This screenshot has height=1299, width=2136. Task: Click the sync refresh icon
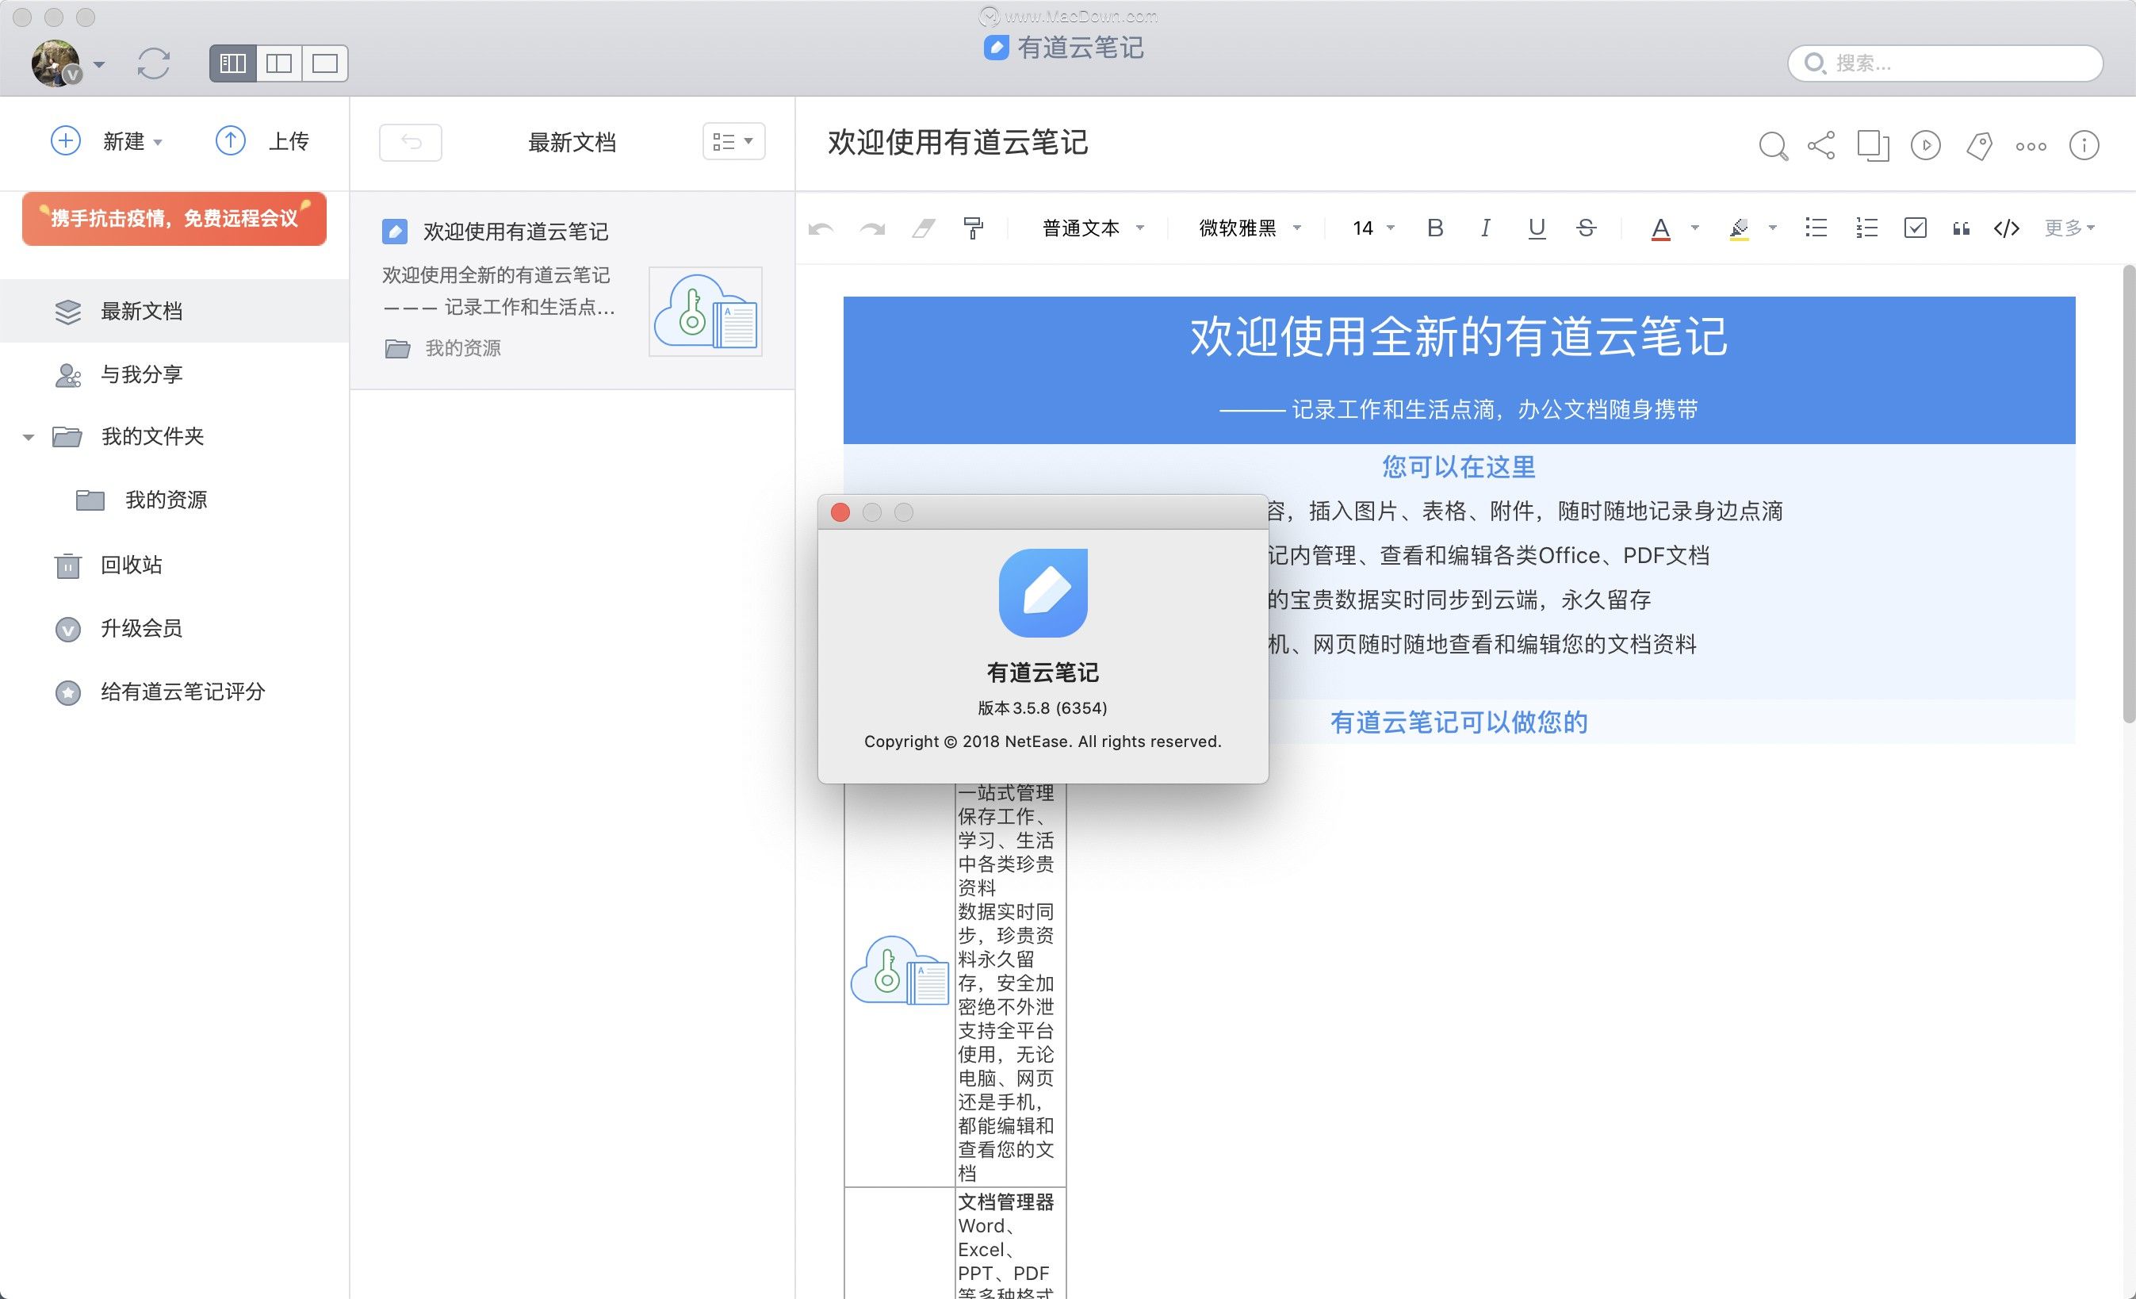point(154,63)
